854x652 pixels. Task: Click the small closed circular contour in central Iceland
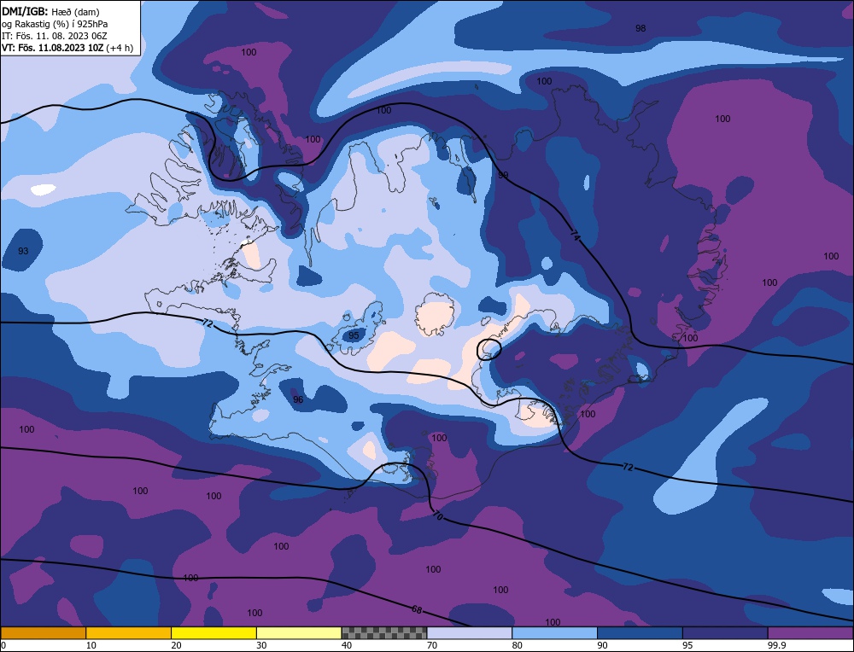coord(489,349)
